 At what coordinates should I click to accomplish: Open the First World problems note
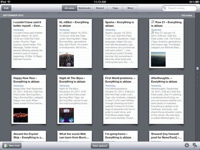tap(120, 99)
